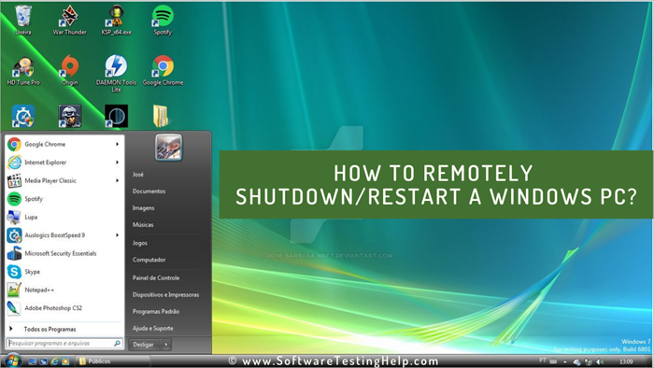Open the volume speaker tray icon

click(600, 361)
